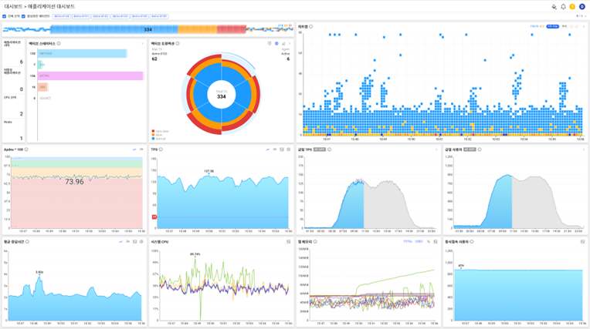Click the METHOD bar in active status
Screen dimensions: 590x329
point(83,54)
